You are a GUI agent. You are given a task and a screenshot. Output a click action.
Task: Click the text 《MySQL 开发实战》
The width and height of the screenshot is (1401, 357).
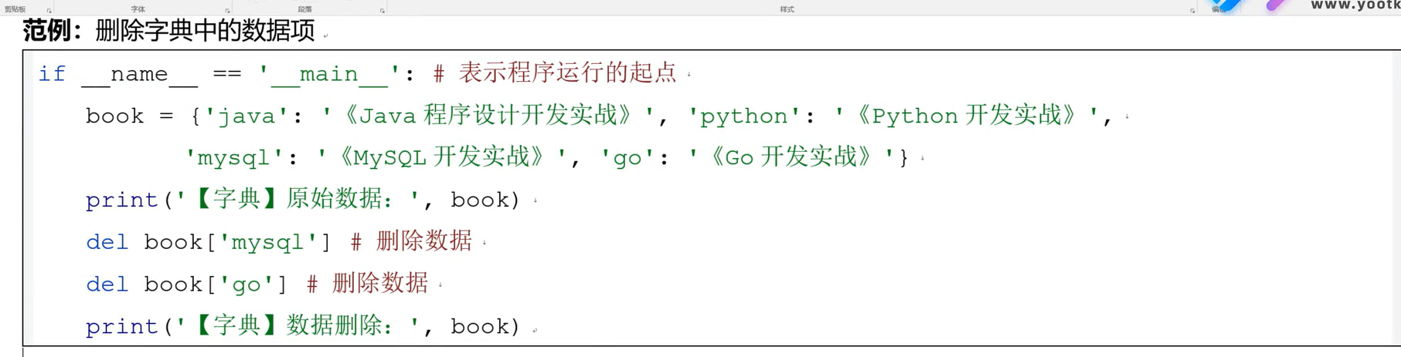[444, 158]
